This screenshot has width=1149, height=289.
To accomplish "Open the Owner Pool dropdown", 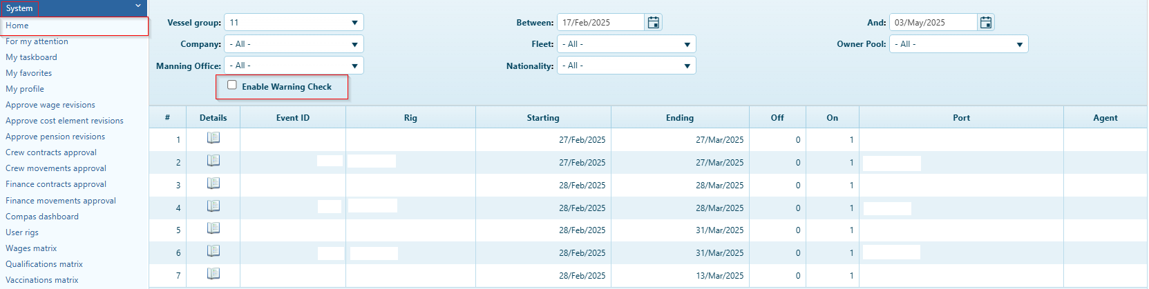I will coord(958,44).
